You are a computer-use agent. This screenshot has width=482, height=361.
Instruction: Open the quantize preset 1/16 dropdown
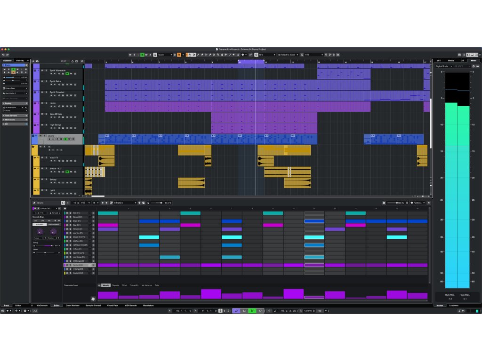click(x=314, y=55)
